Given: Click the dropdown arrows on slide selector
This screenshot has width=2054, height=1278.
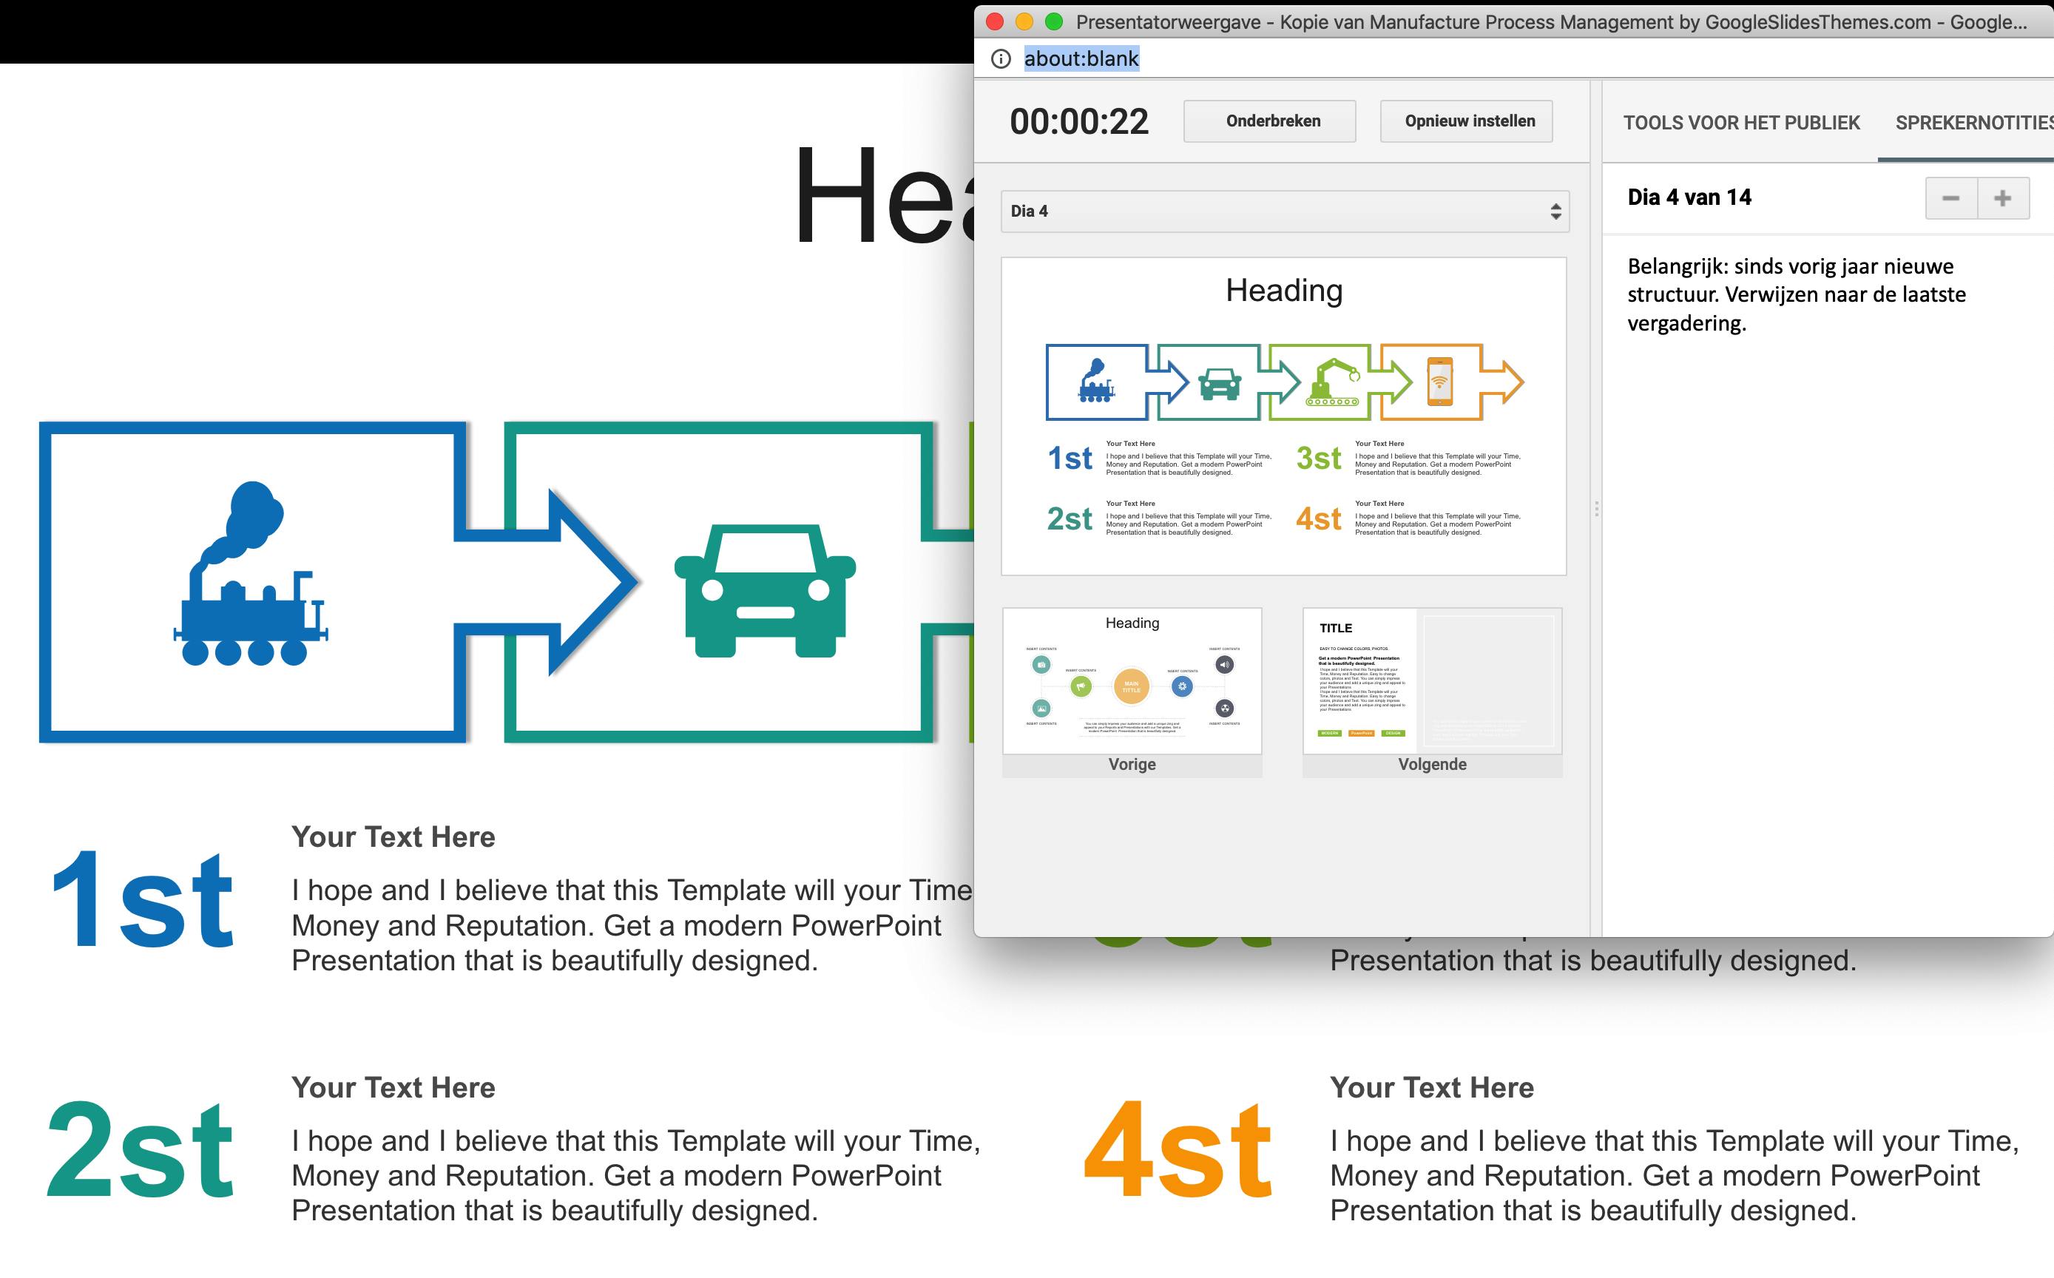Looking at the screenshot, I should (x=1555, y=212).
